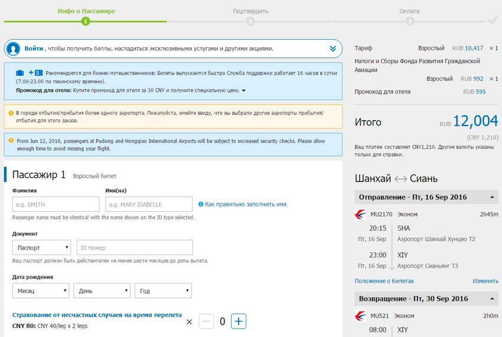Viewport: 502px width, 337px height.
Task: Collapse the Отправление Пт, 16 Sep 2016 section
Action: click(x=492, y=197)
